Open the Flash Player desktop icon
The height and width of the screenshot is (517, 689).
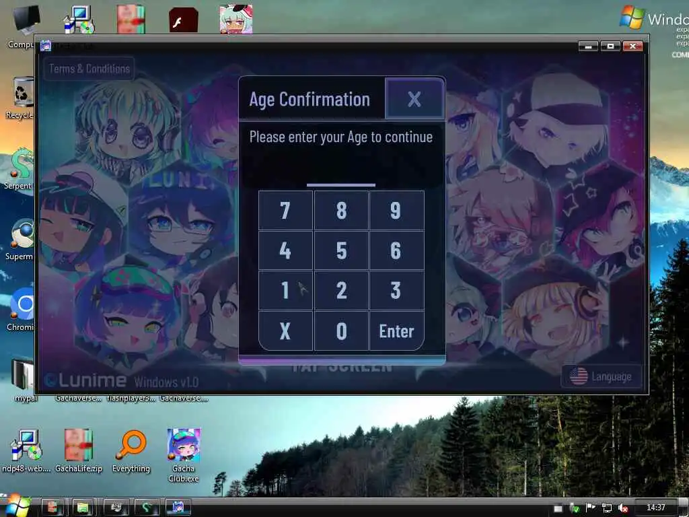(x=183, y=20)
